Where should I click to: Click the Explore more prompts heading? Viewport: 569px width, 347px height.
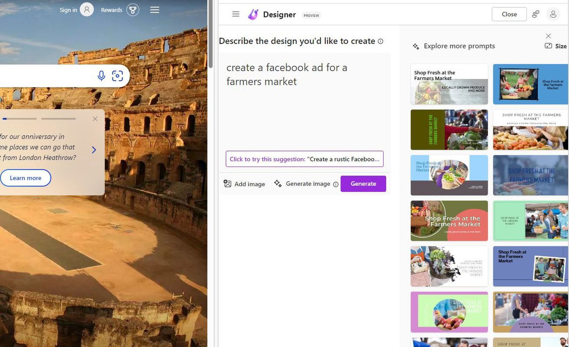[459, 46]
